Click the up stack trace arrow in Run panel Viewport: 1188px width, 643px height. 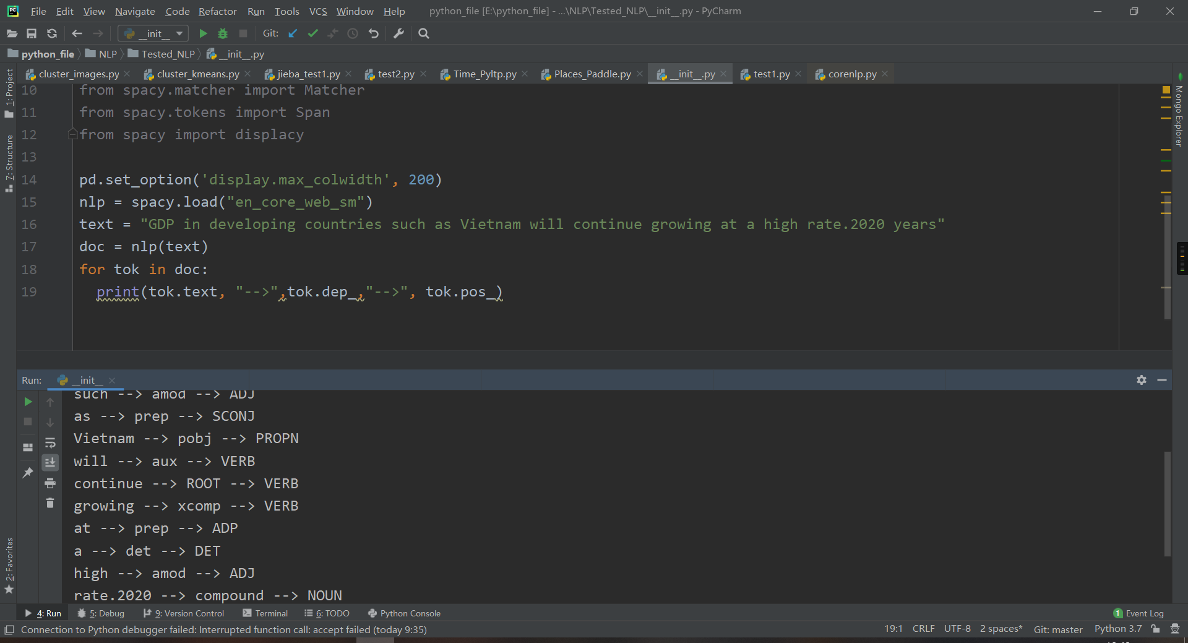click(50, 402)
